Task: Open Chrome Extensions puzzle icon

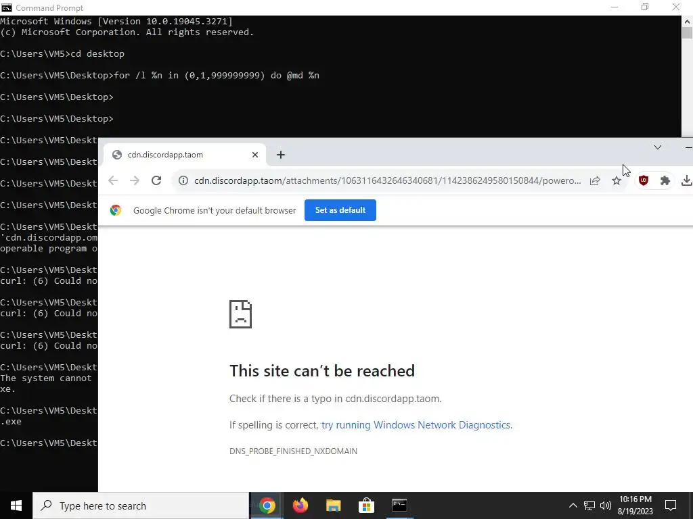Action: click(x=665, y=180)
